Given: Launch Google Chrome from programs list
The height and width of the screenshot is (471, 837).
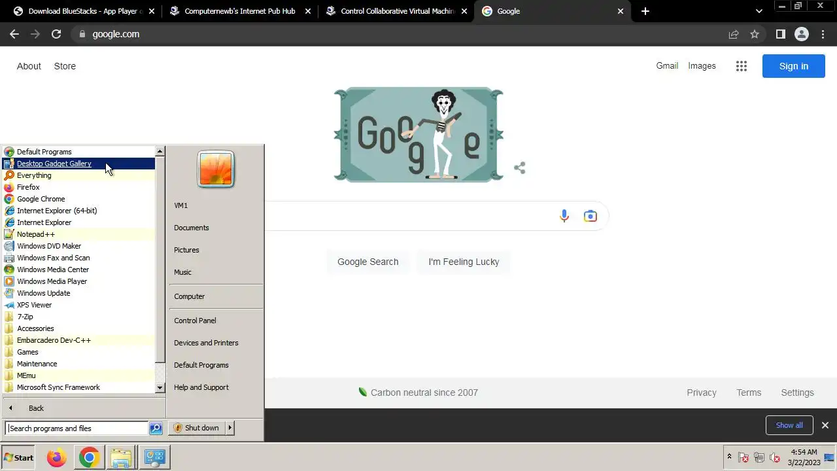Looking at the screenshot, I should [78, 199].
